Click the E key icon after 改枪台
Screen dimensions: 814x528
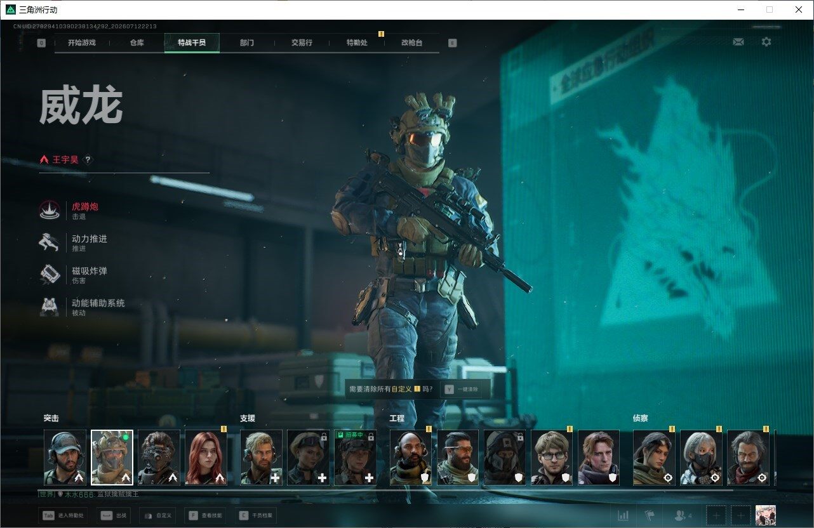[452, 43]
